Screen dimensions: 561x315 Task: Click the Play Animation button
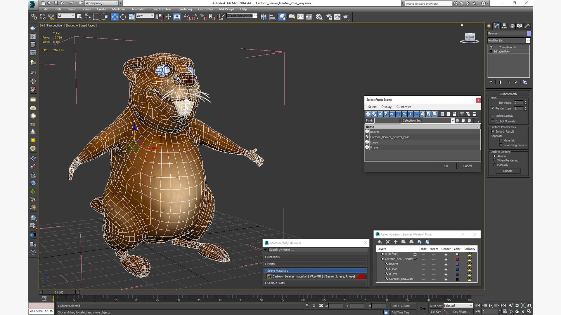point(491,306)
